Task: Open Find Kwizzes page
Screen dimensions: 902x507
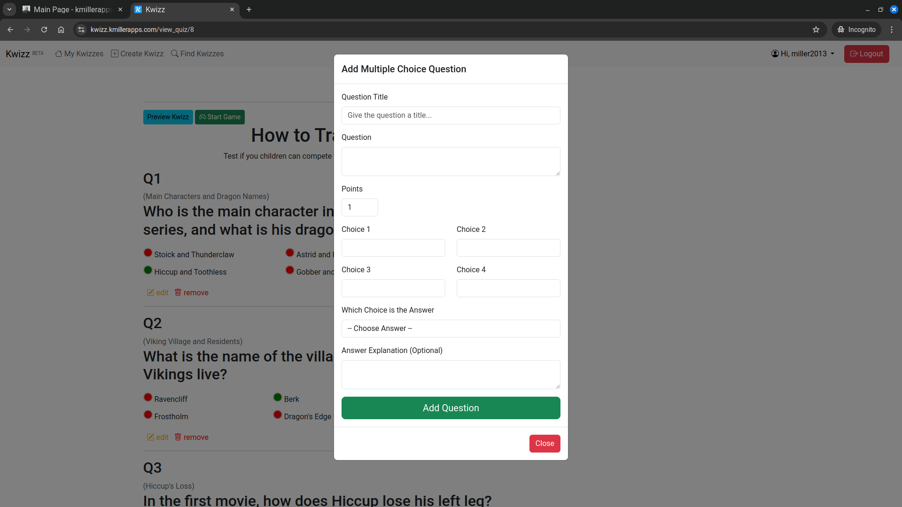Action: tap(197, 54)
